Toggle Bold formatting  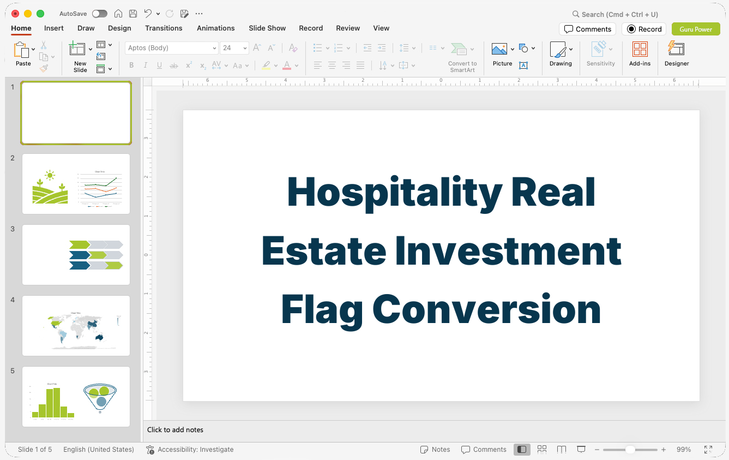tap(131, 65)
